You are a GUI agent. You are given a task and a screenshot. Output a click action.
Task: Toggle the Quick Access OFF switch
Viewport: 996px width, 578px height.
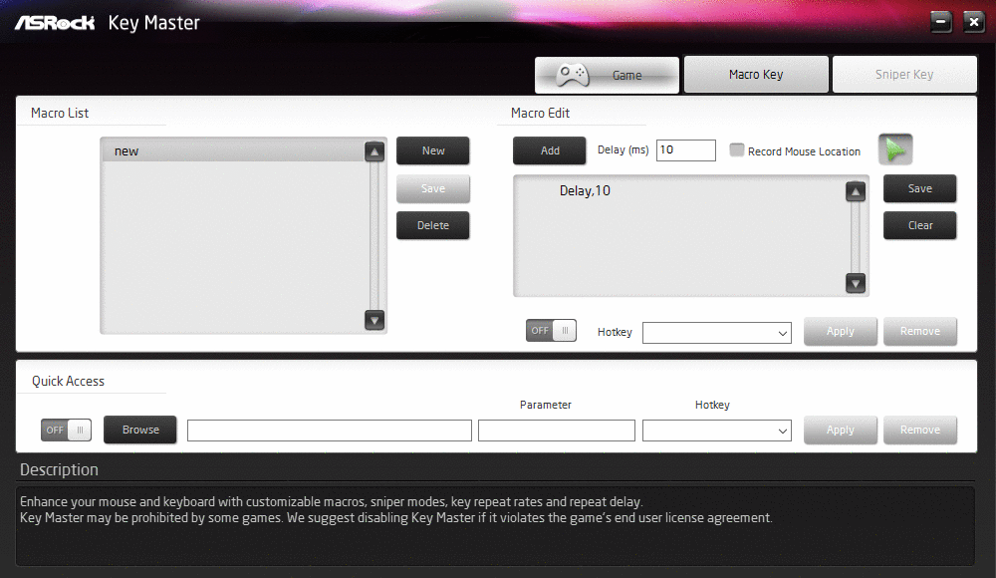(x=66, y=430)
